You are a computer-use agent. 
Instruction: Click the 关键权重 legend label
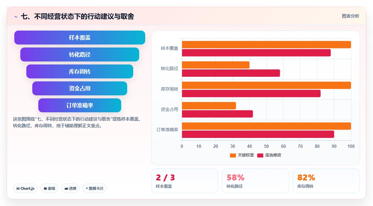tap(246, 155)
